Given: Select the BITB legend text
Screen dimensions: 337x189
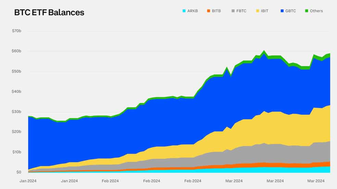Looking at the screenshot, I should pos(216,11).
